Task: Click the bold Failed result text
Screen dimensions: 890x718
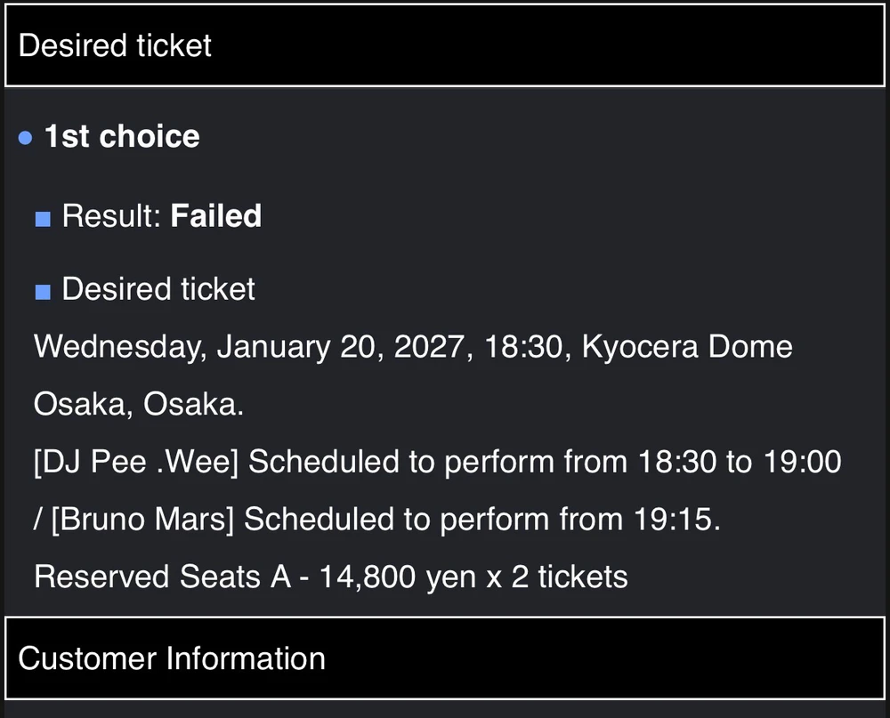Action: [216, 215]
